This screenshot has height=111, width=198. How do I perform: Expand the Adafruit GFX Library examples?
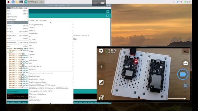pyautogui.click(x=51, y=79)
